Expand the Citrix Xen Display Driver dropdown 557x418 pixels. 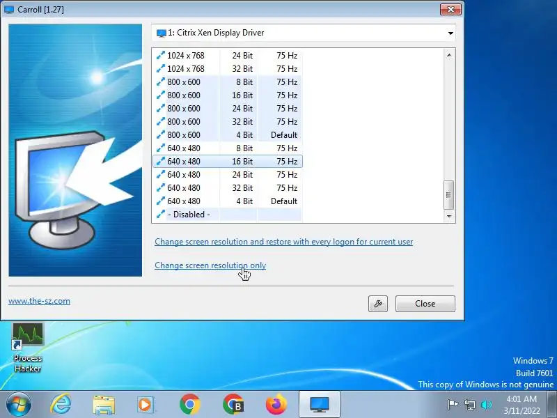point(450,33)
